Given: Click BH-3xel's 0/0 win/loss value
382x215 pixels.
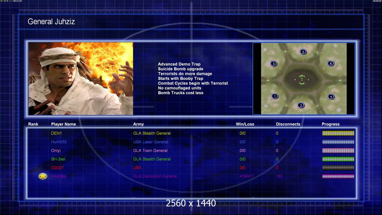Looking at the screenshot, I should [242, 159].
